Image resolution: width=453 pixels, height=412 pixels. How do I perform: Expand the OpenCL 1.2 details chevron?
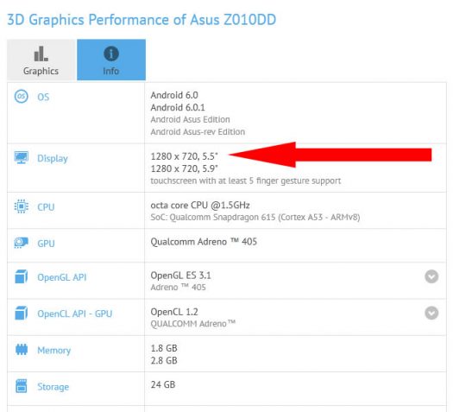coord(431,314)
